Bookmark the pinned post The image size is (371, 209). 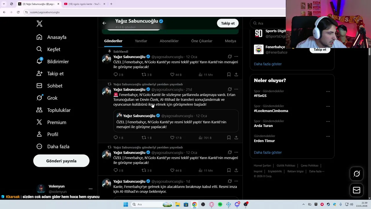point(229,75)
